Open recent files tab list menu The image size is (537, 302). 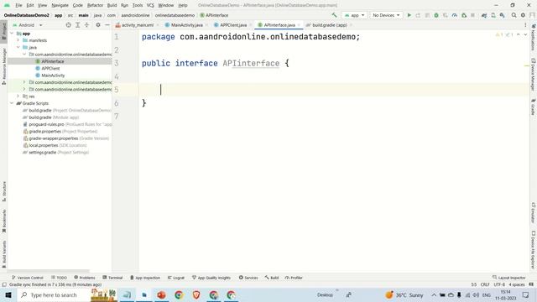point(525,25)
